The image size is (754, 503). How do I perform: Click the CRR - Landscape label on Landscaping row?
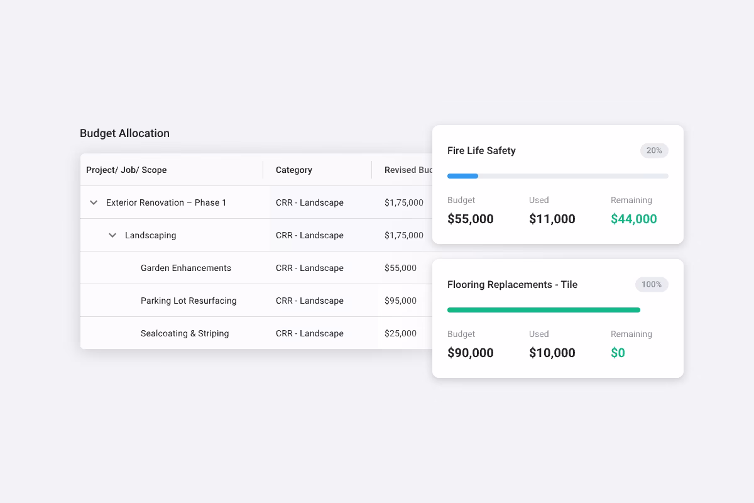pyautogui.click(x=309, y=235)
